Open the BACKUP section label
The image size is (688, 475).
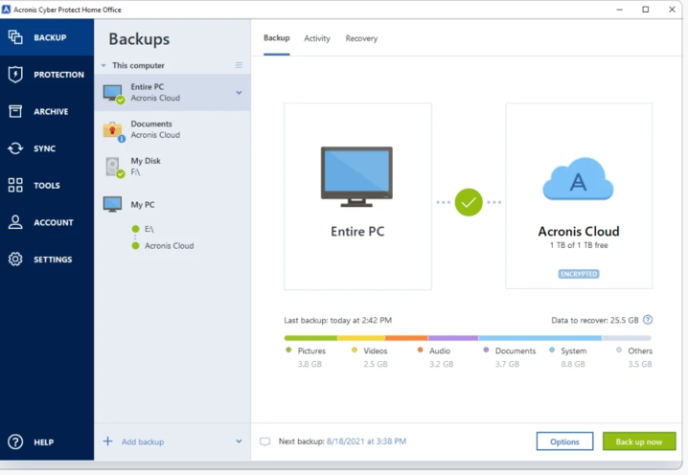pyautogui.click(x=50, y=37)
